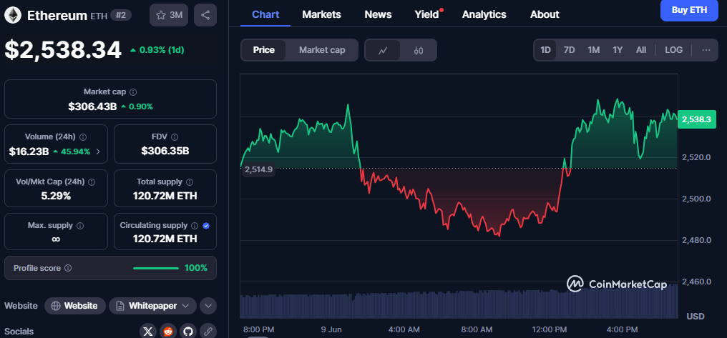The image size is (727, 338).
Task: Open the Chart tab
Action: 265,14
